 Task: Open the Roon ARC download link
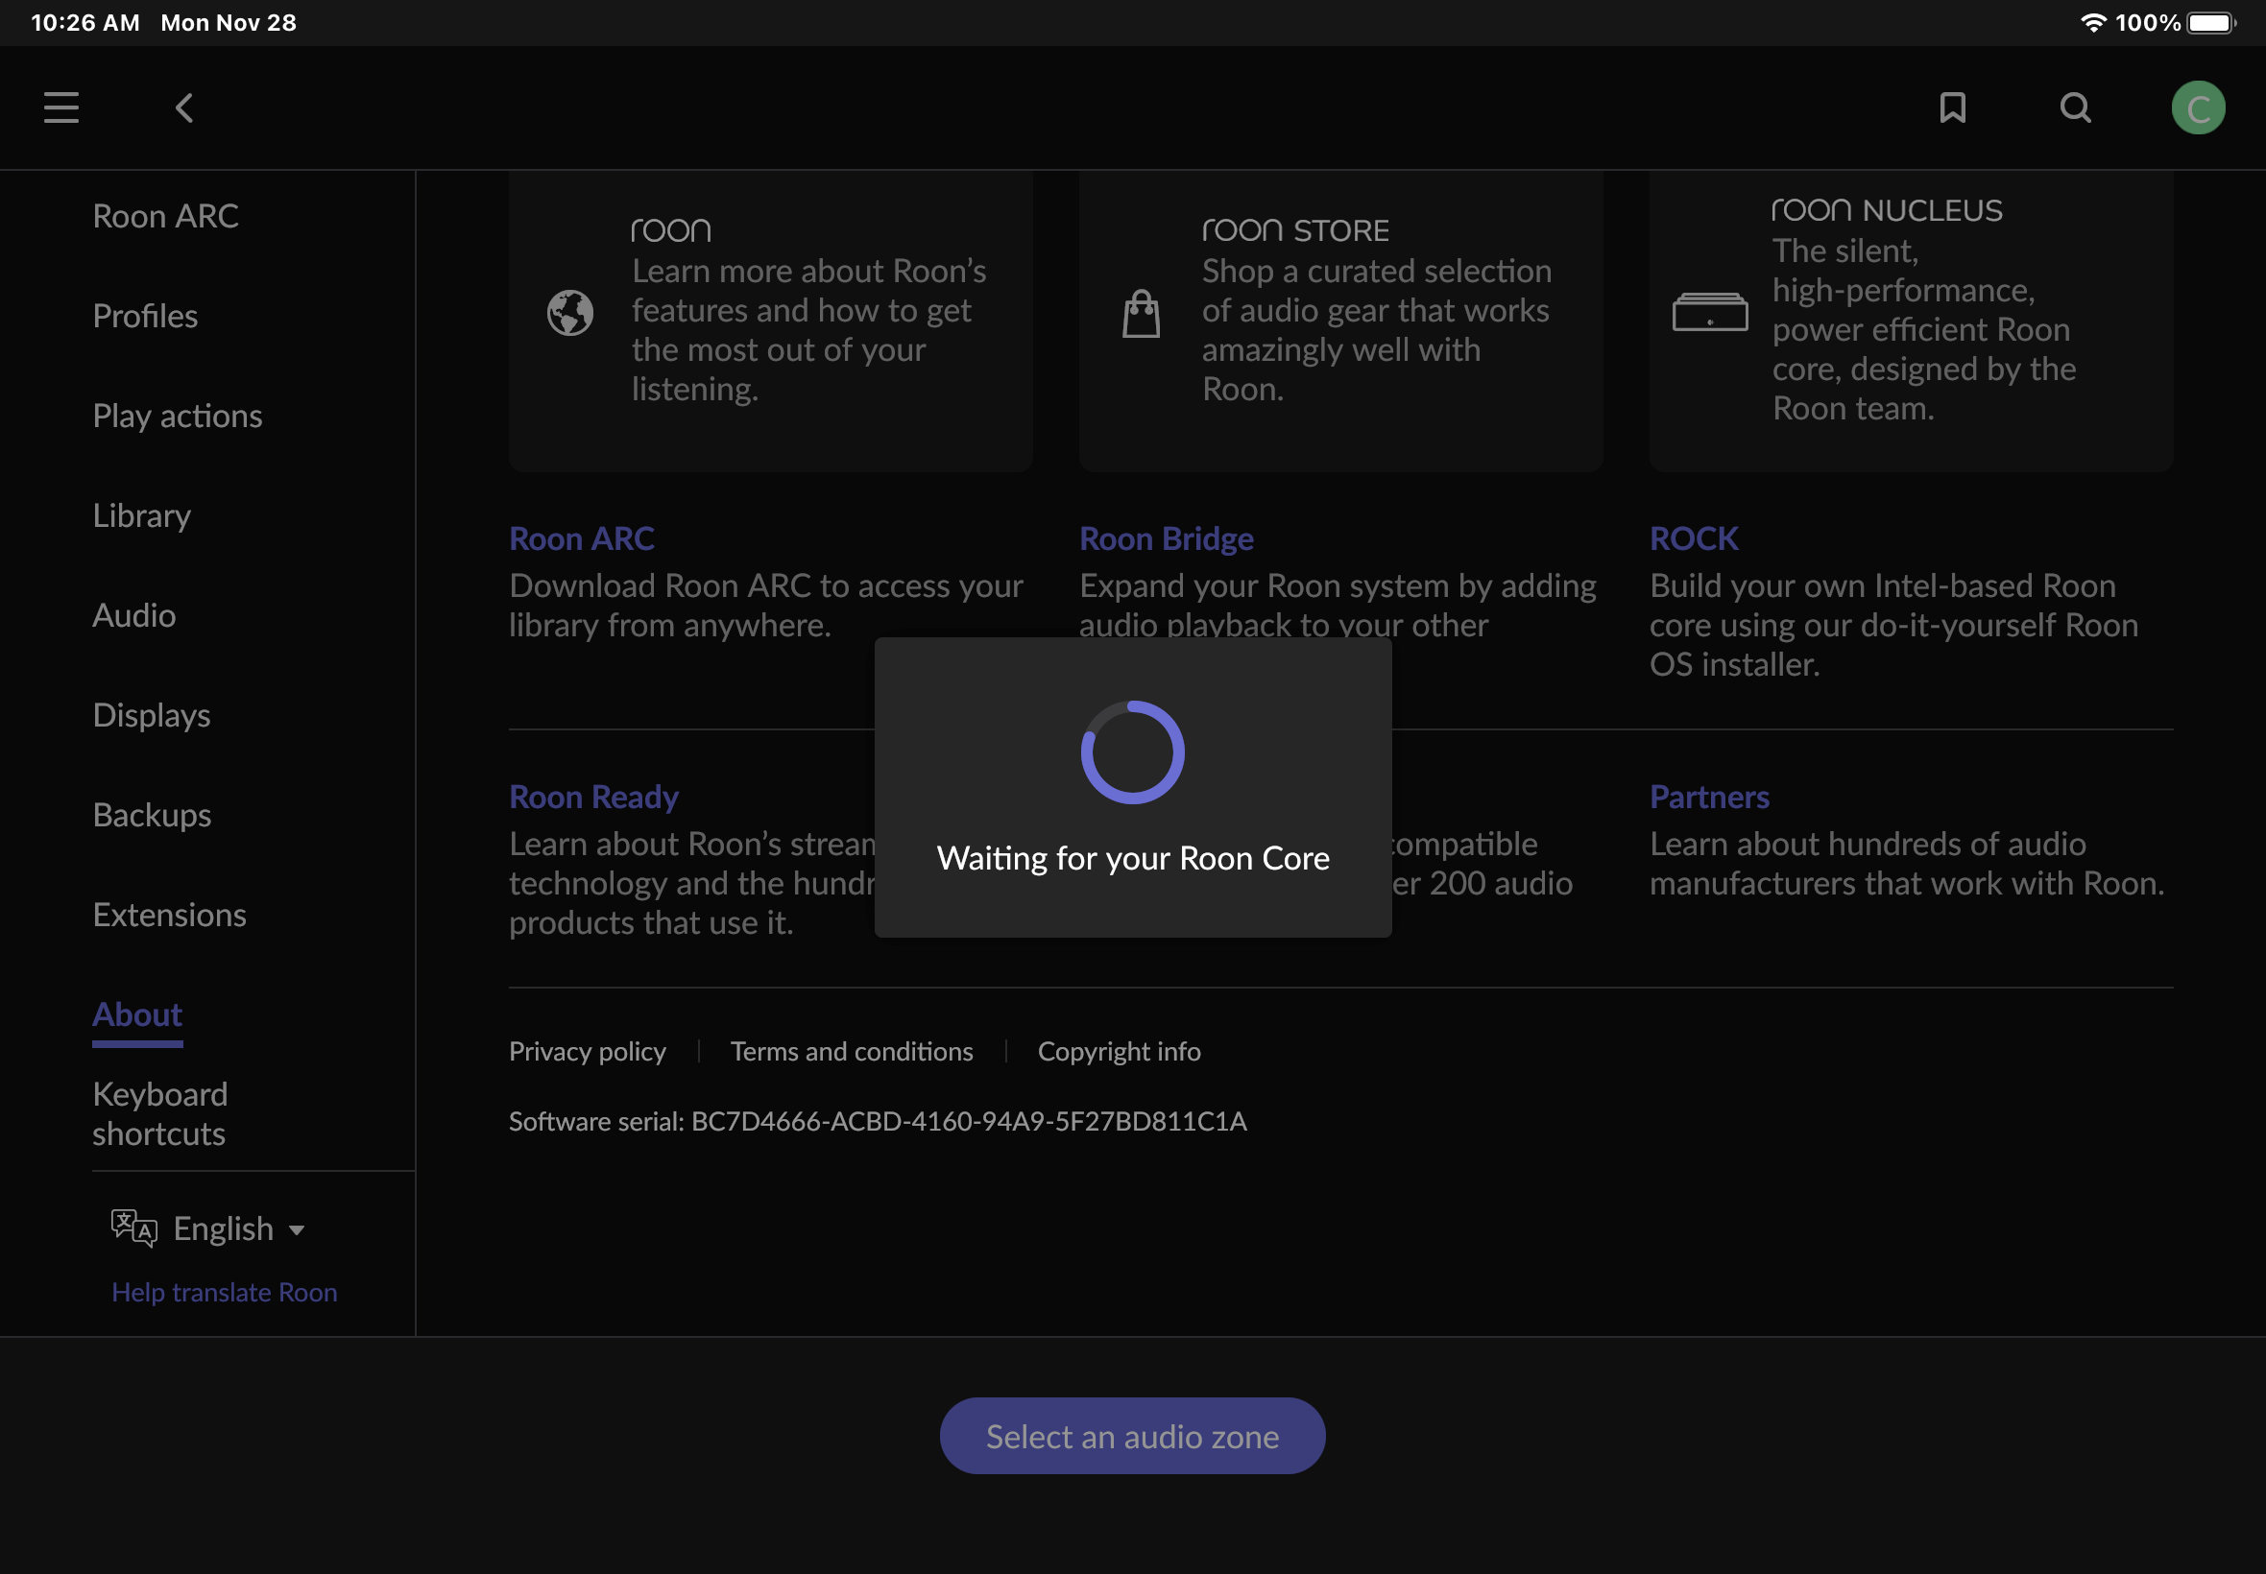pos(581,537)
